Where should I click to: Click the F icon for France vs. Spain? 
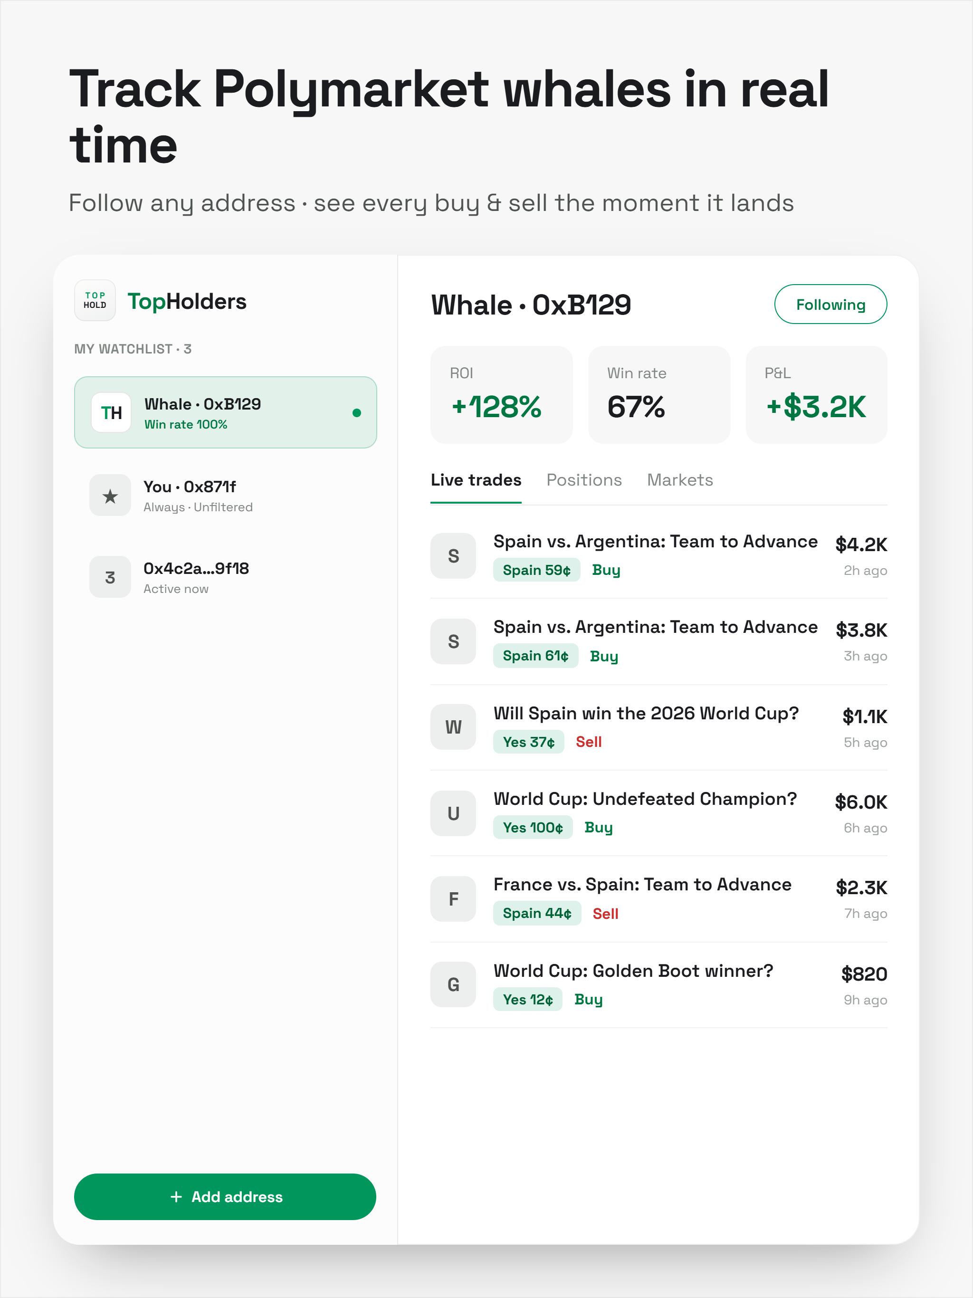coord(453,899)
